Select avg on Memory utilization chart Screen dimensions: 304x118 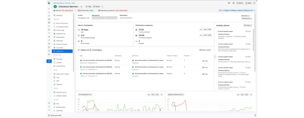click(238, 94)
